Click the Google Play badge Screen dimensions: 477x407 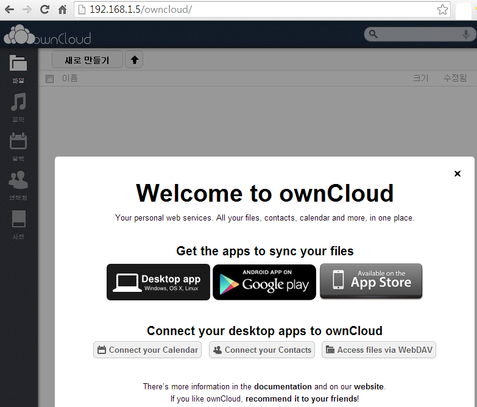(x=264, y=282)
